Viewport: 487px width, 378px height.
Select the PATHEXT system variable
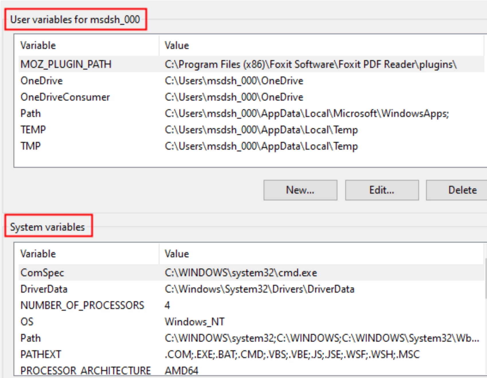click(x=40, y=354)
